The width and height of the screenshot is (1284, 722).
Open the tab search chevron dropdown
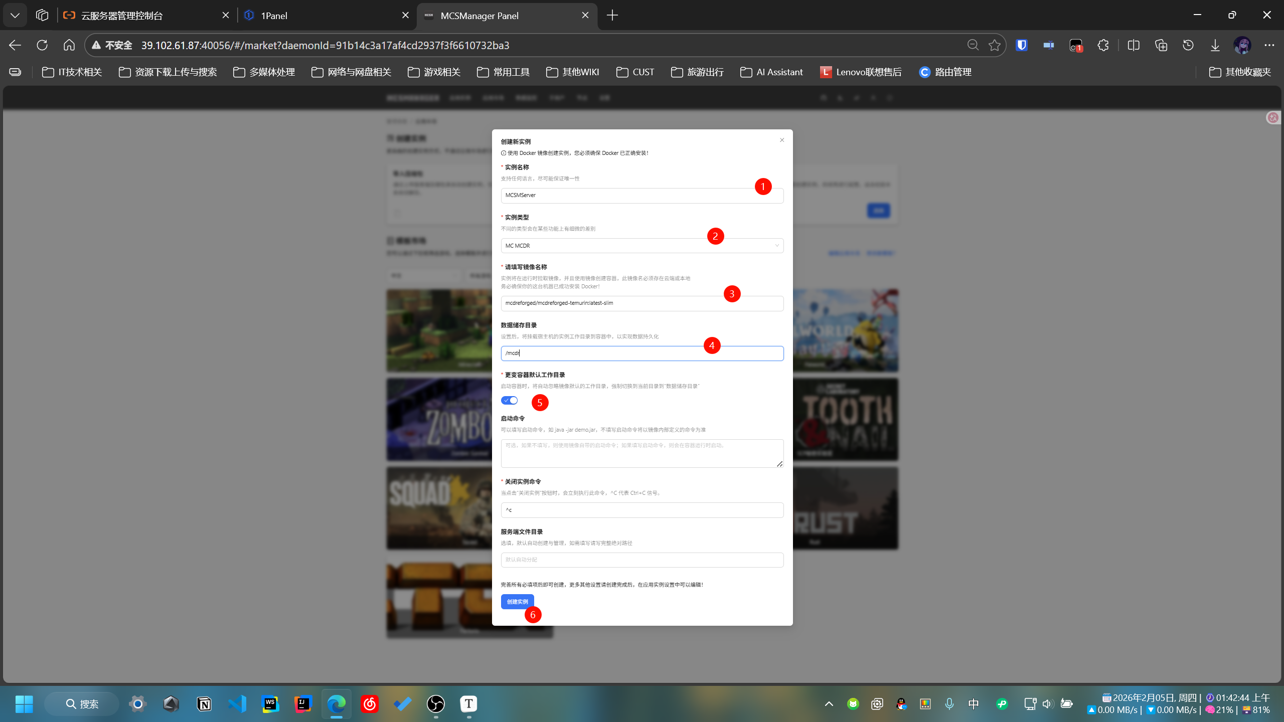click(x=15, y=16)
